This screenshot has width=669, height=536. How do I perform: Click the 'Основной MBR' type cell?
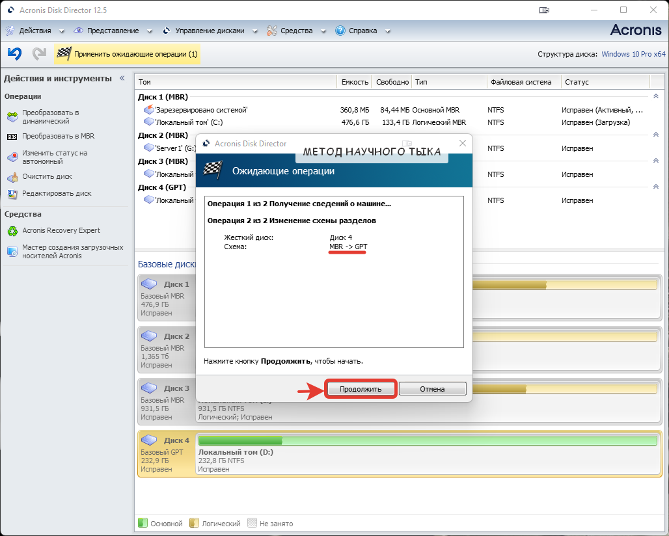435,110
